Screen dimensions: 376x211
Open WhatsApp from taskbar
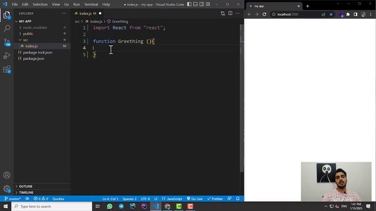[x=110, y=206]
